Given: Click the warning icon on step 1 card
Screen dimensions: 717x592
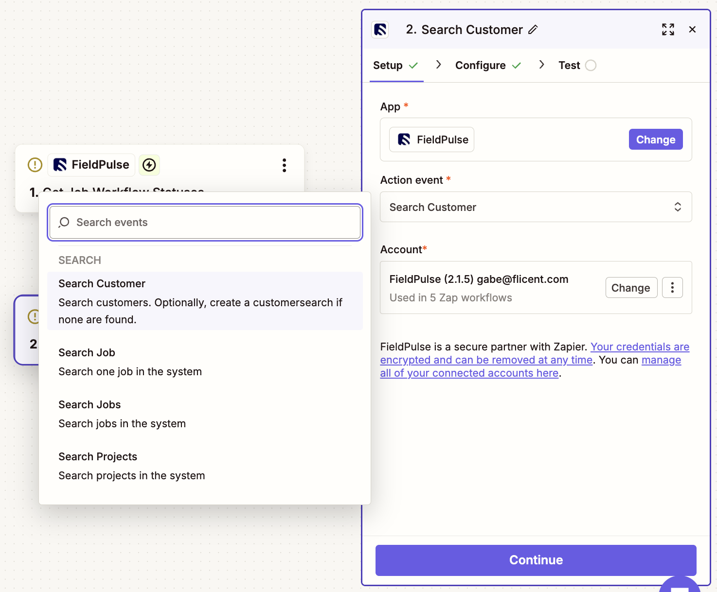Looking at the screenshot, I should tap(35, 165).
